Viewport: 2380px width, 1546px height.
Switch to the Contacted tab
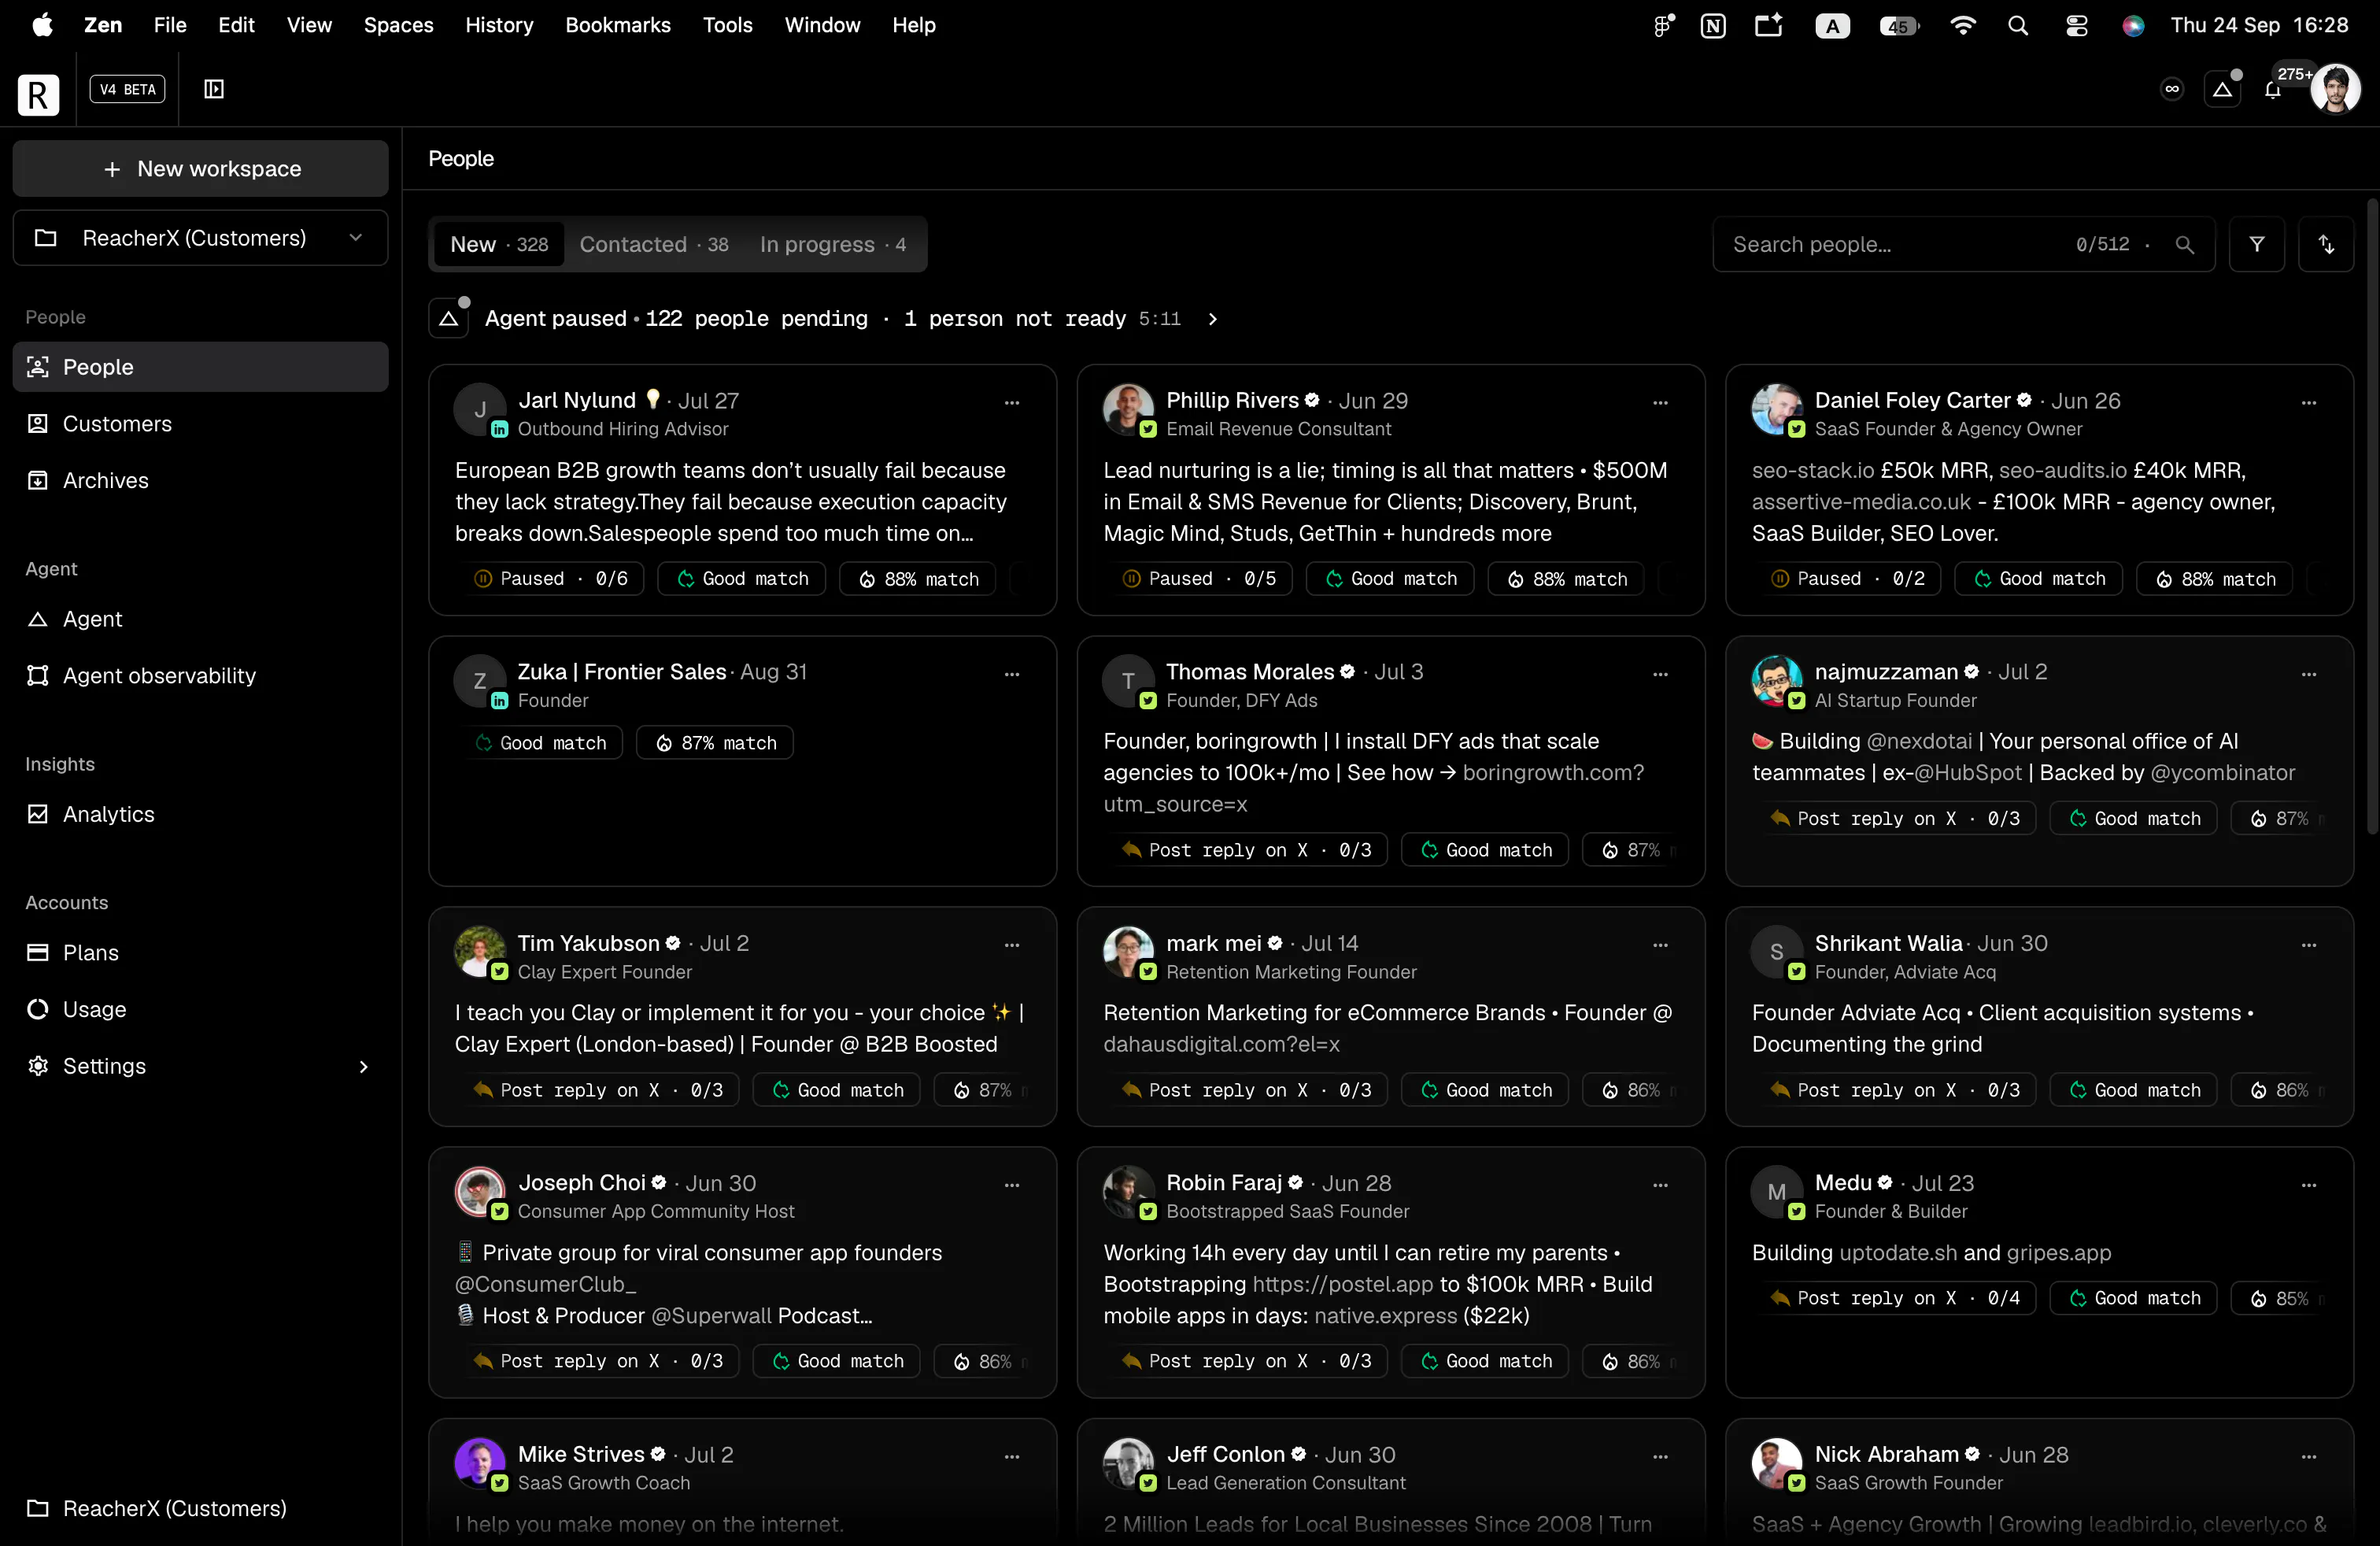(653, 244)
